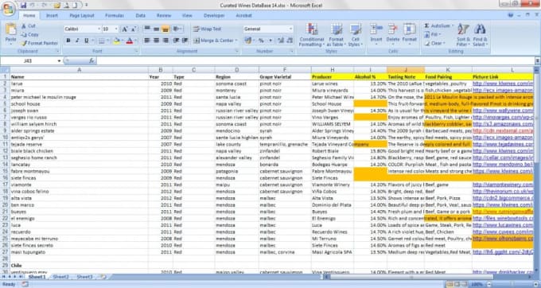This screenshot has height=288, width=541.
Task: Open the font size dropdown
Action: point(116,29)
